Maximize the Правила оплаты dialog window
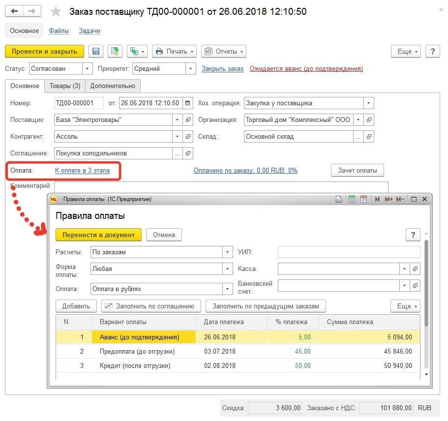This screenshot has height=421, width=448. pos(414,199)
